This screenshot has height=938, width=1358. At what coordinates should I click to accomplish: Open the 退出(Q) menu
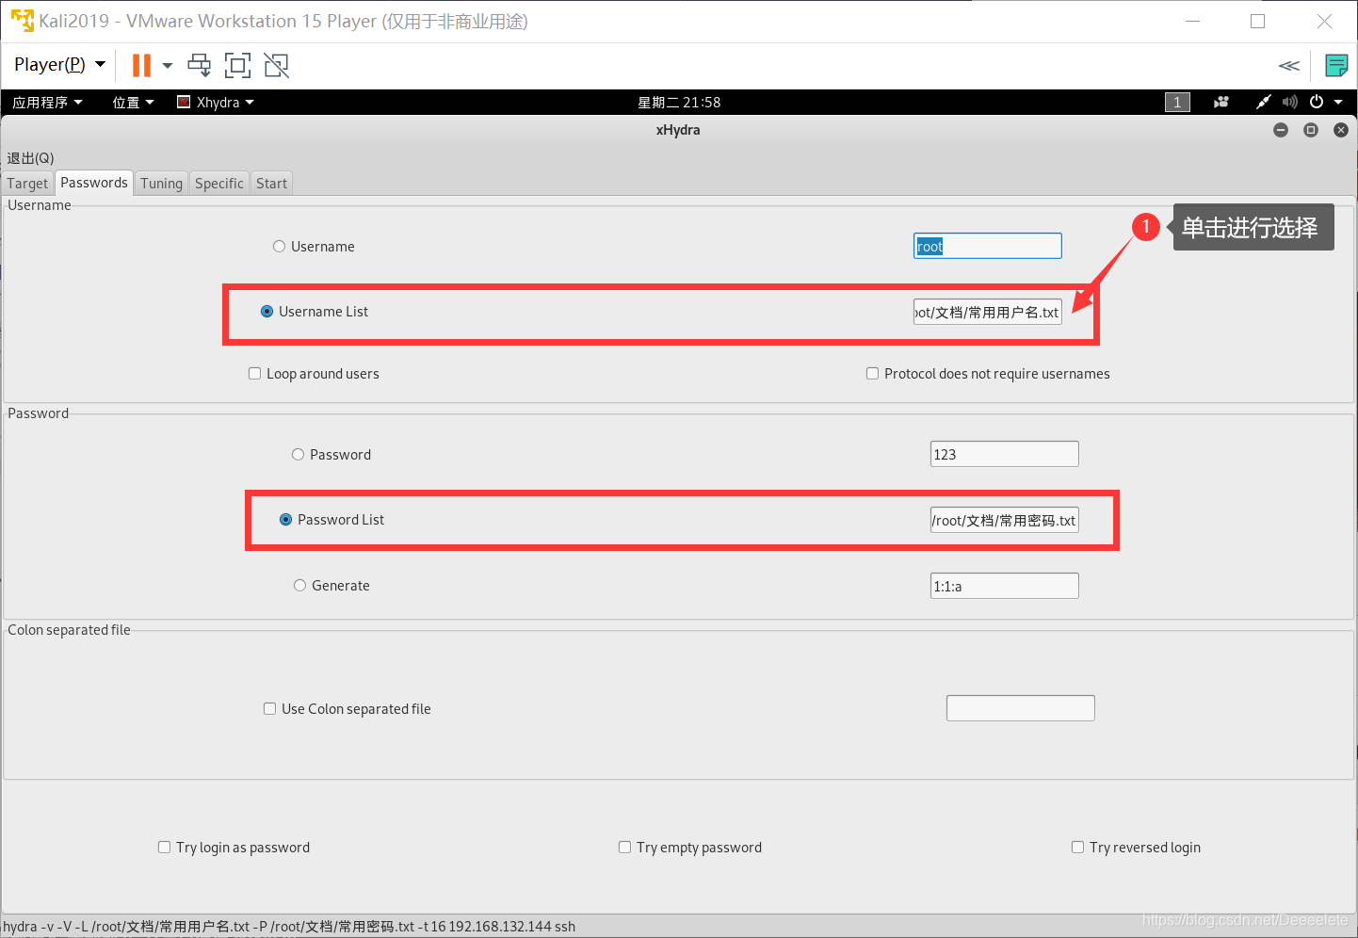(31, 157)
